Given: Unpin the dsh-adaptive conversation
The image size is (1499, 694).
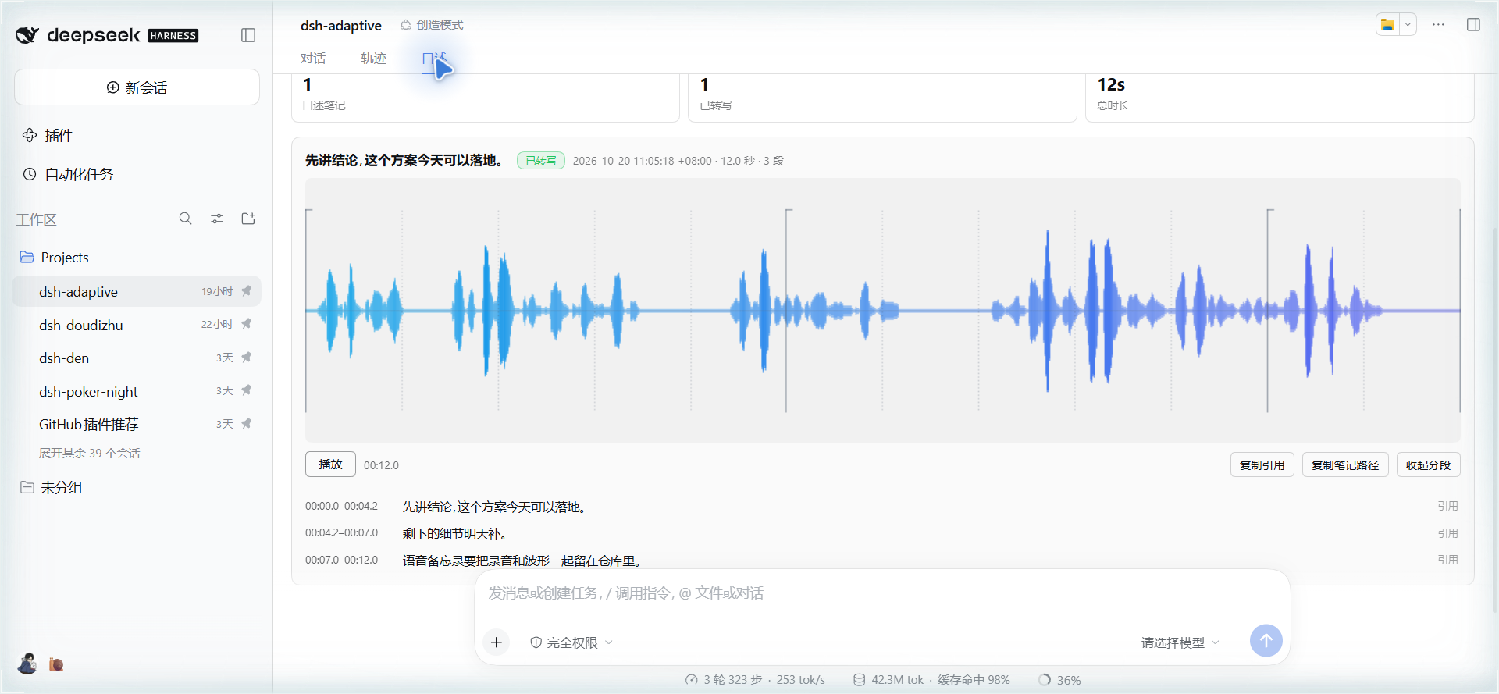Looking at the screenshot, I should (x=247, y=291).
